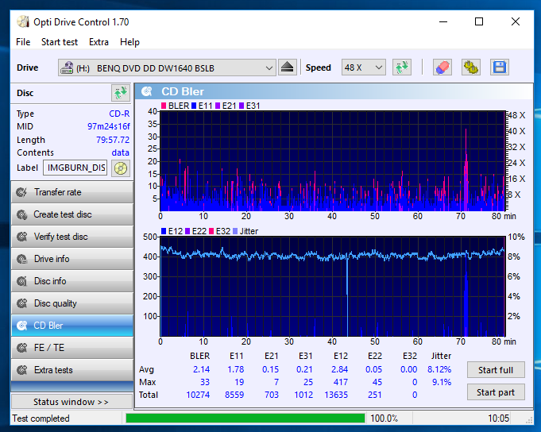
Task: Click the green progress bar
Action: 245,418
